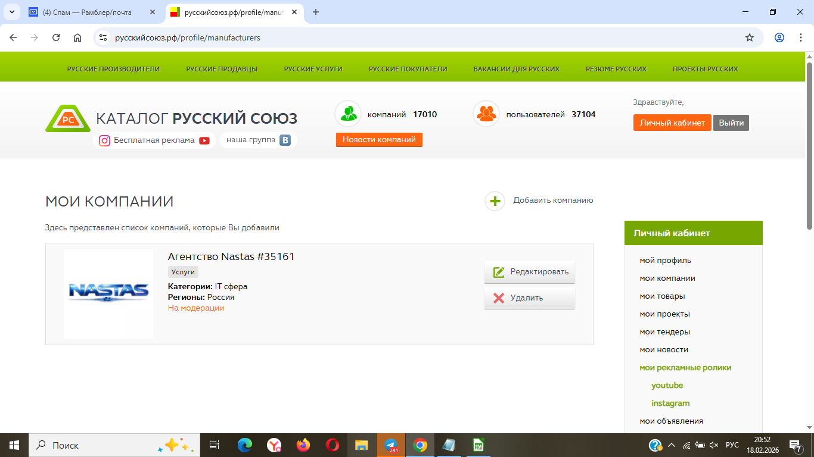The height and width of the screenshot is (457, 814).
Task: Open Агентство Nastas #35161 company title
Action: click(x=231, y=256)
